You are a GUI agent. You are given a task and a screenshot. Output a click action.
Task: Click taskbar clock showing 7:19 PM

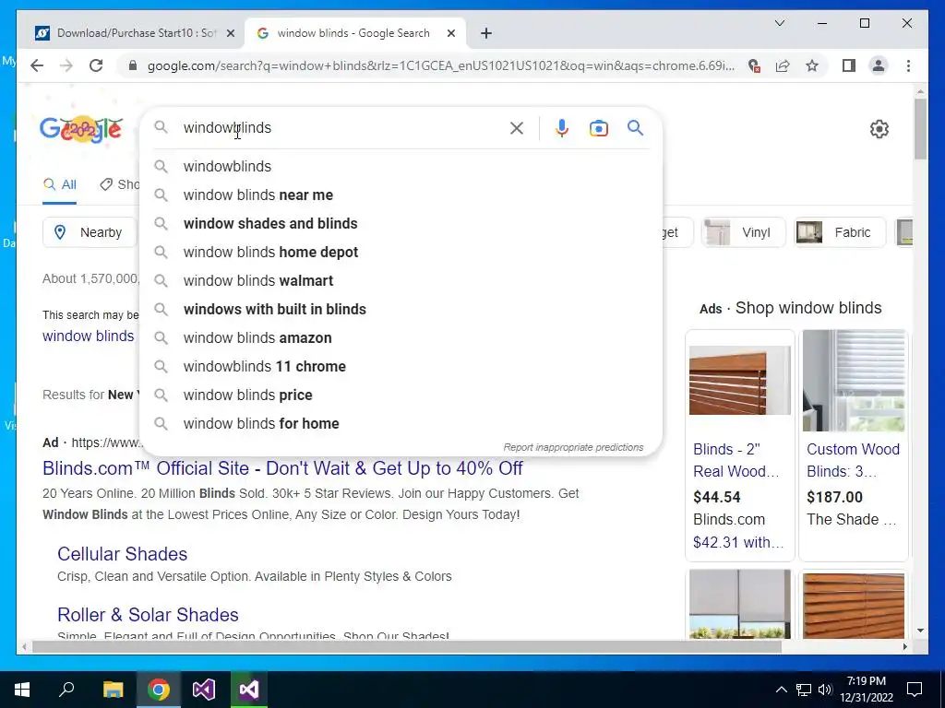point(866,690)
